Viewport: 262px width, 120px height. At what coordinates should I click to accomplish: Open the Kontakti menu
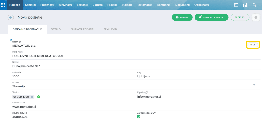(30, 5)
